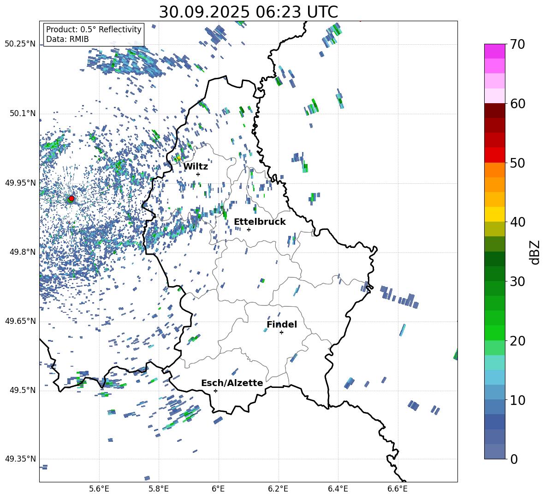Click the Wiltz station cross marker
This screenshot has height=498, width=546.
[198, 174]
